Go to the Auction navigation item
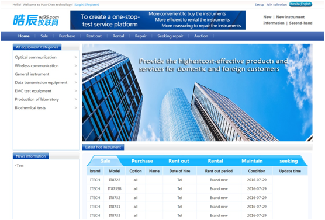325x220 pixels. (201, 36)
